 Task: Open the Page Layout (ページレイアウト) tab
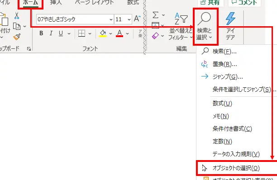tap(94, 2)
